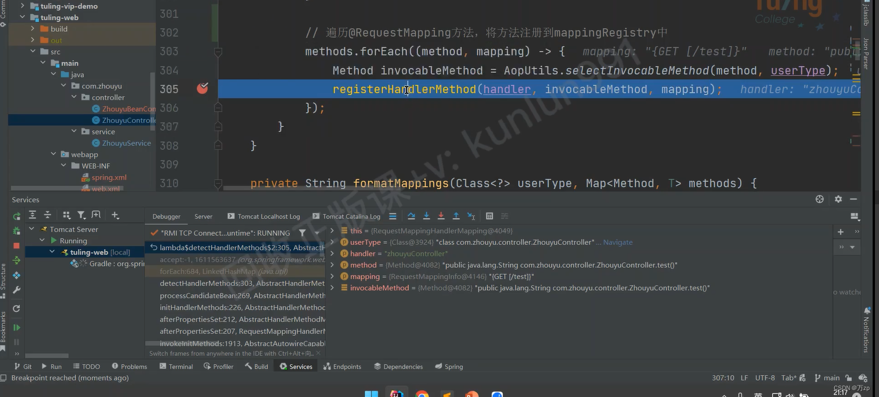Open the Tomcat Localhost Log tab
This screenshot has width=879, height=397.
coord(264,216)
